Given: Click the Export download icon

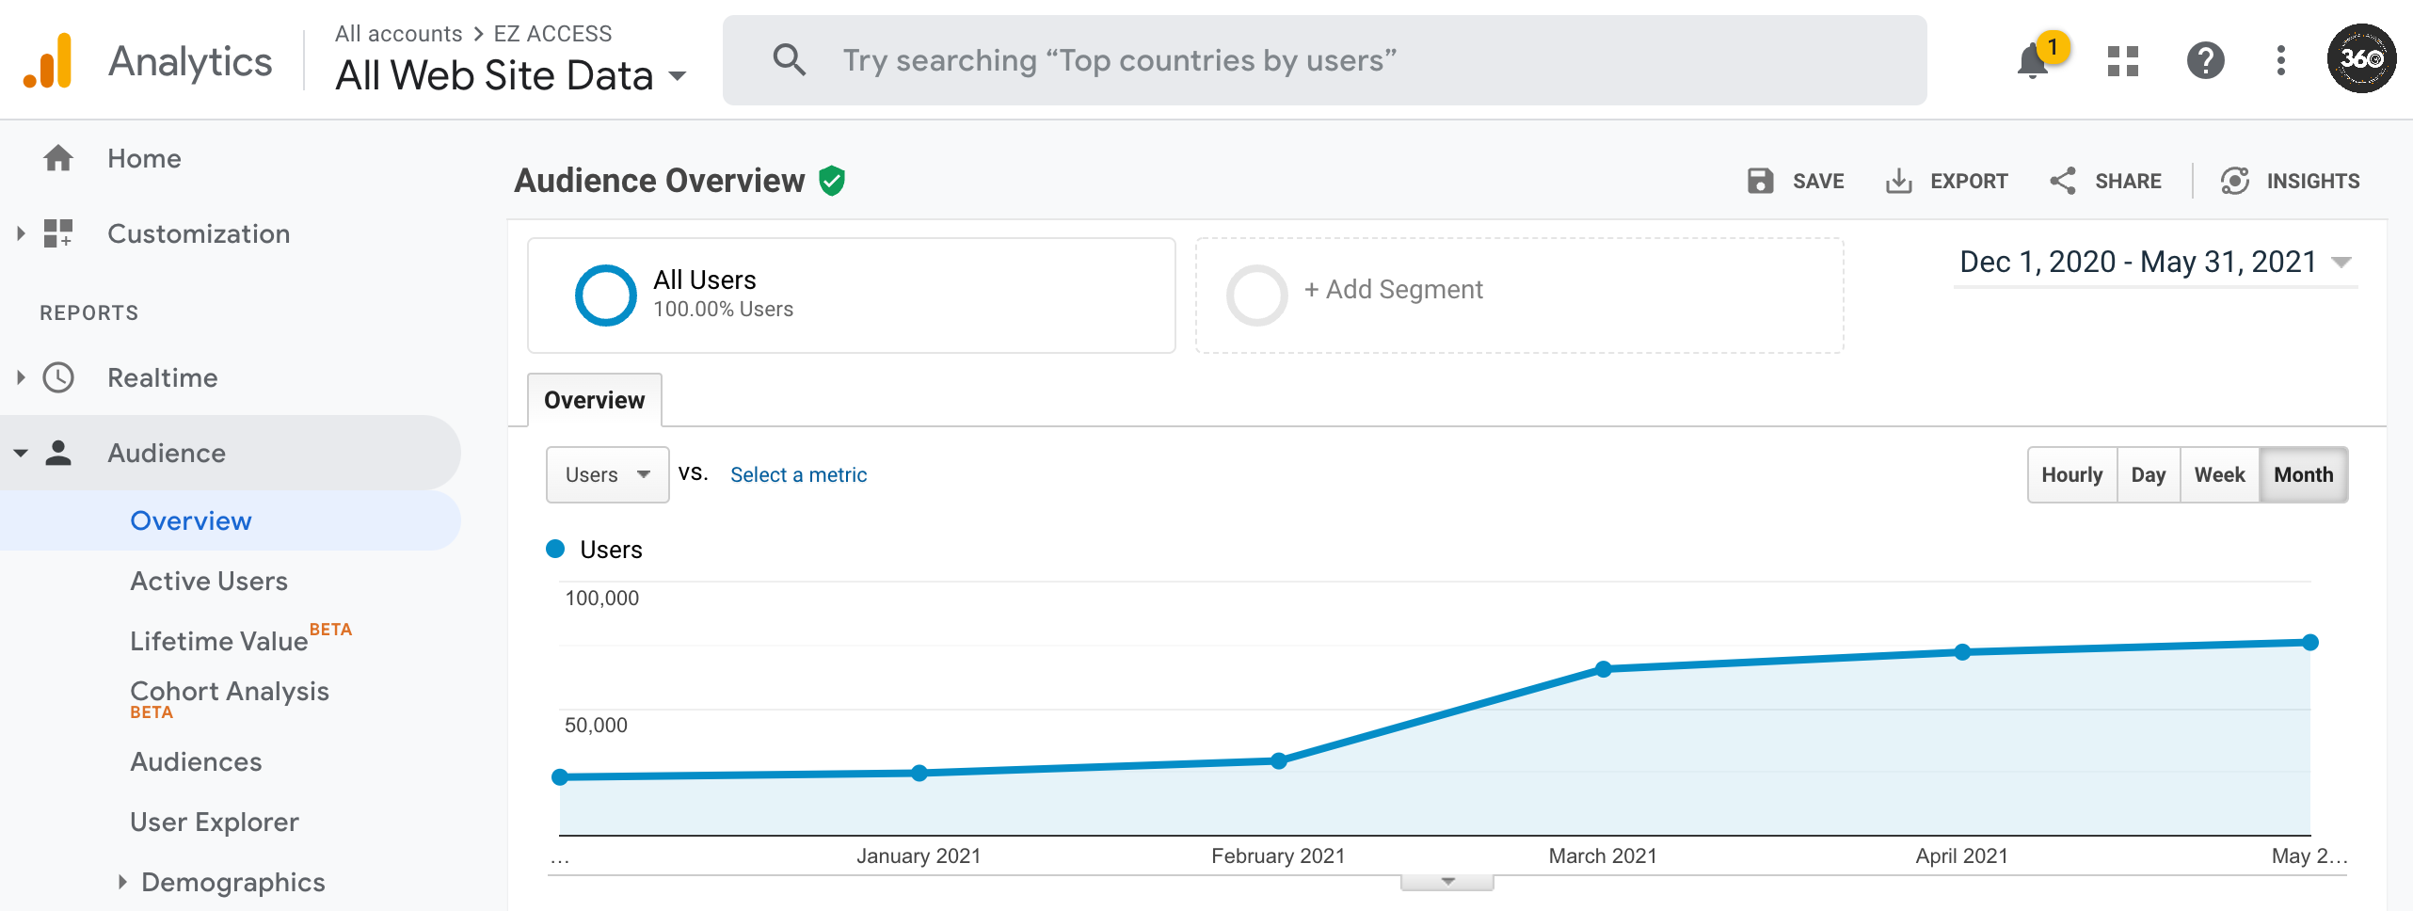Looking at the screenshot, I should 1898,181.
